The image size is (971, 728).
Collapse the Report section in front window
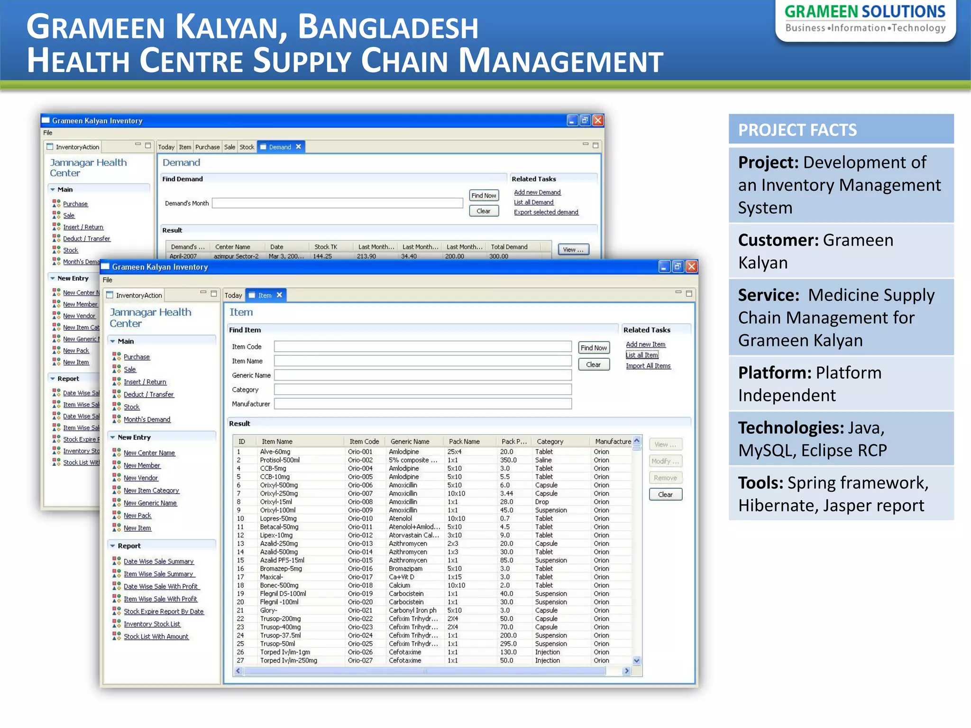[112, 546]
